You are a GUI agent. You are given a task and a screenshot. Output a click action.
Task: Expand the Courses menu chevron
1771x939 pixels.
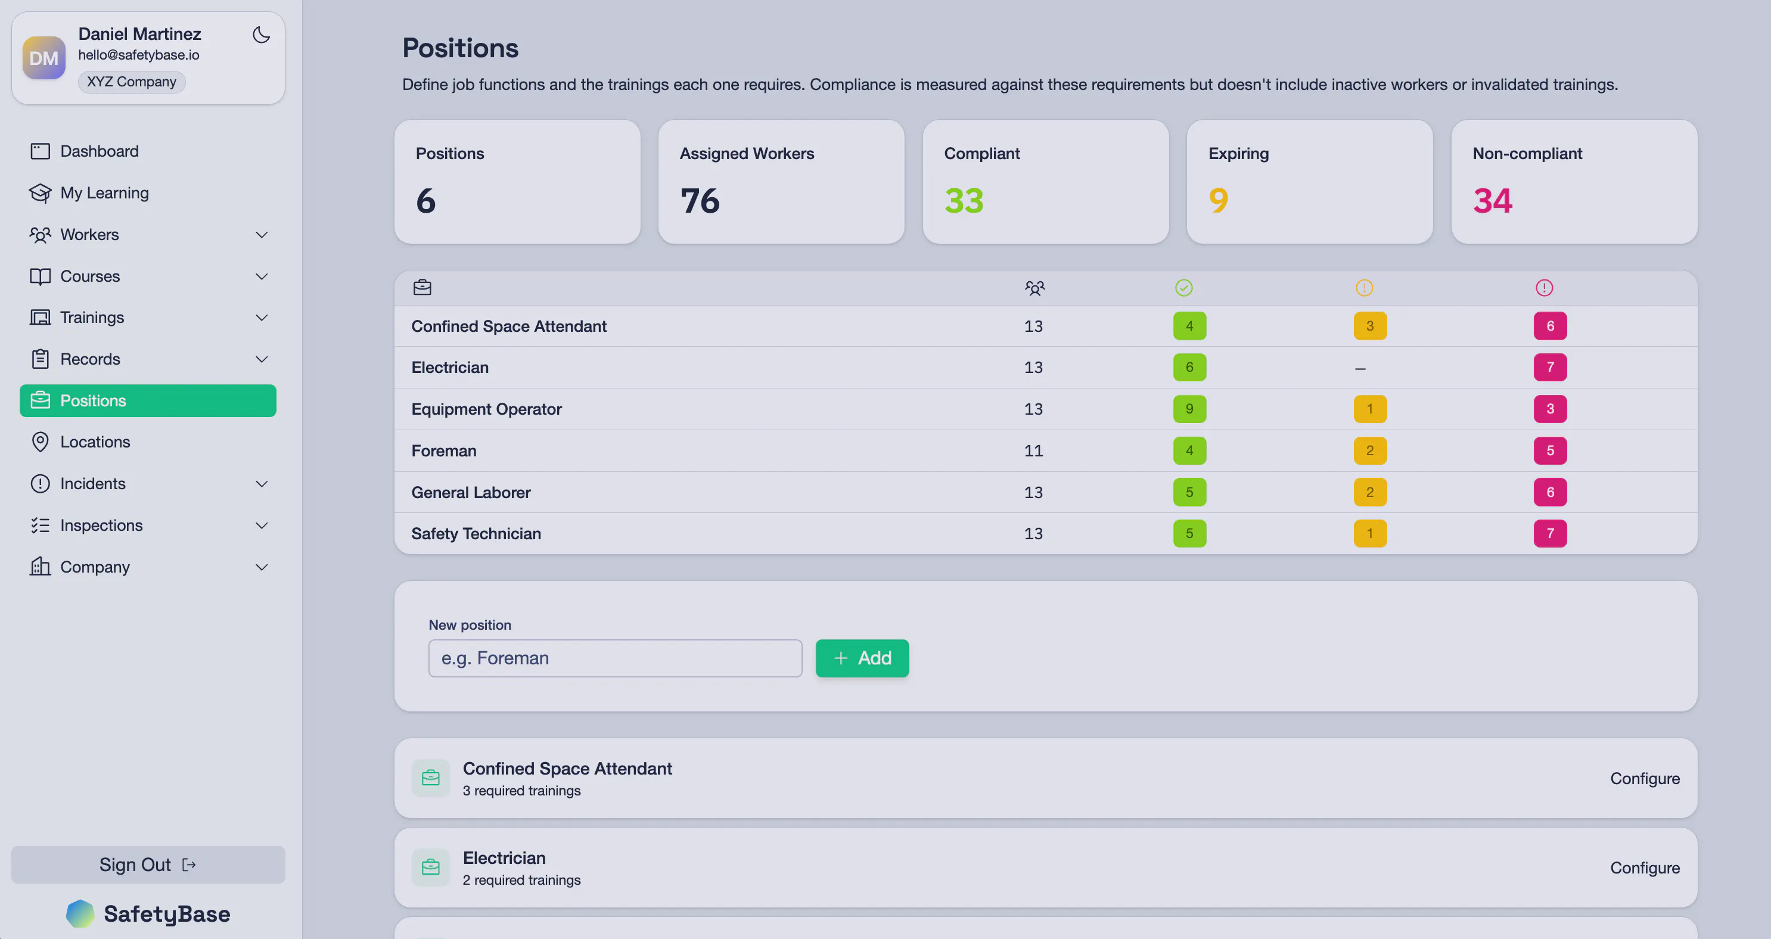point(261,276)
